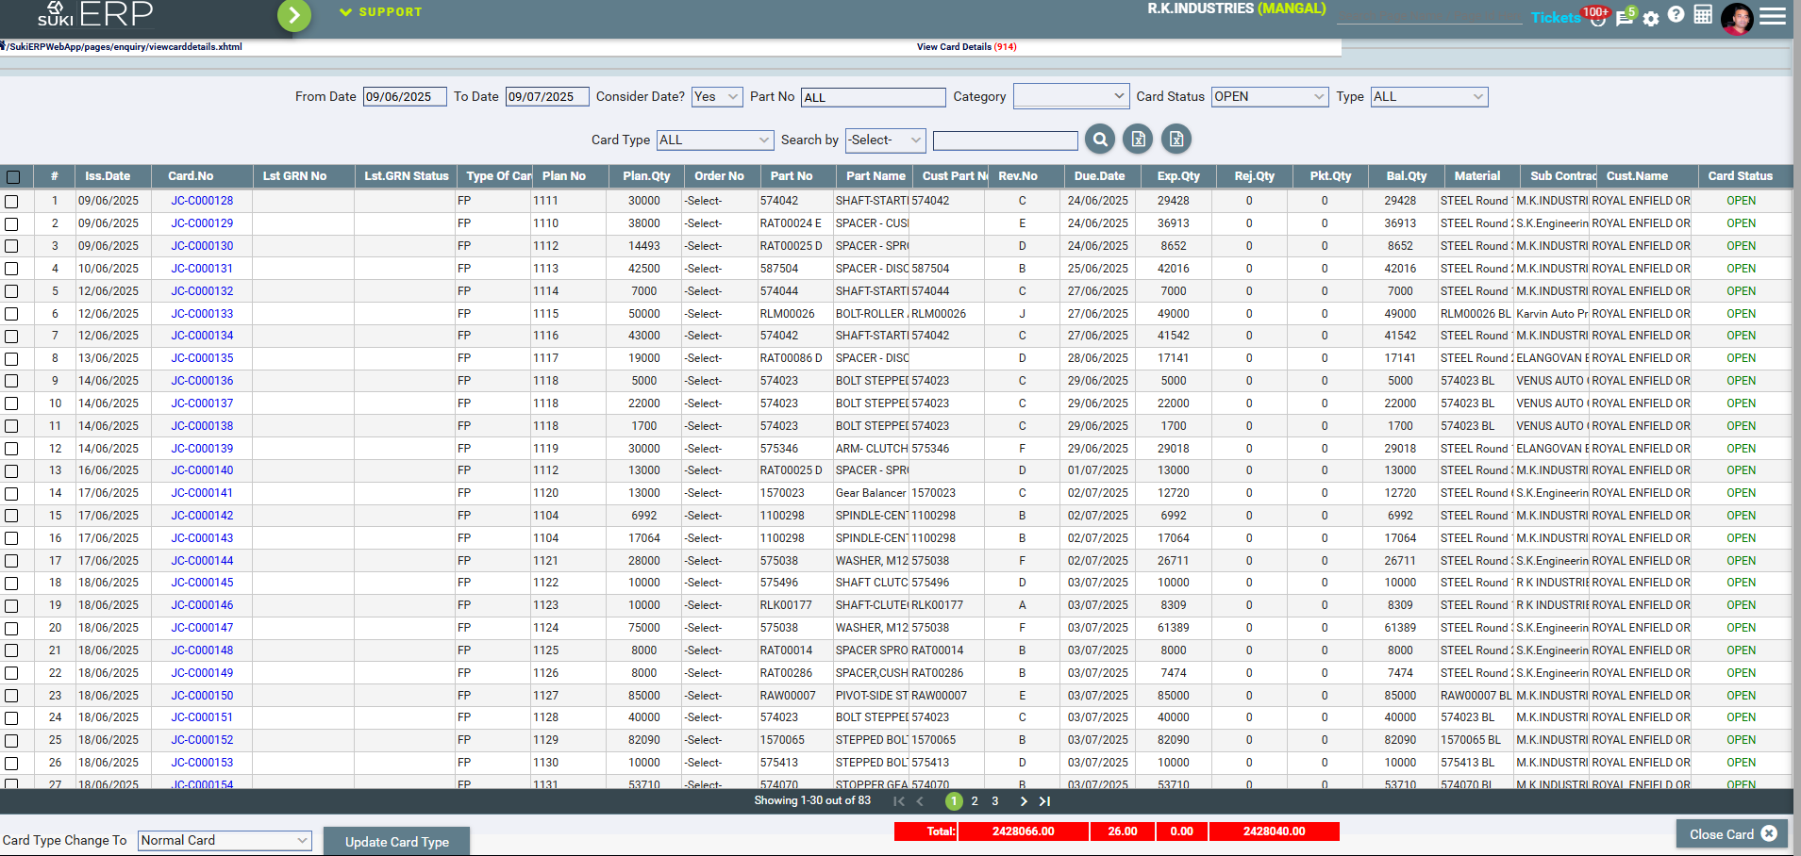Tick the select-all checkbox in table header
The width and height of the screenshot is (1801, 856).
(13, 176)
